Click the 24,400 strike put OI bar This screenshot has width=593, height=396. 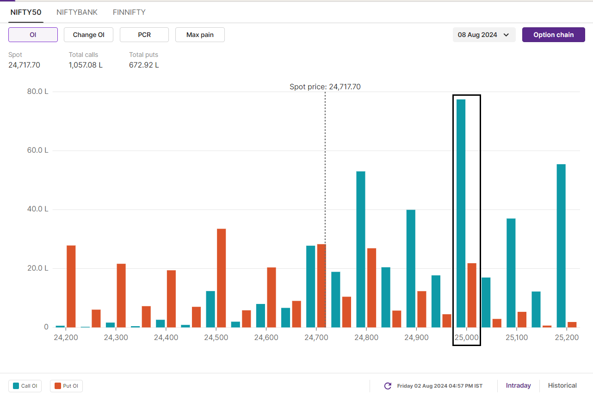point(171,299)
